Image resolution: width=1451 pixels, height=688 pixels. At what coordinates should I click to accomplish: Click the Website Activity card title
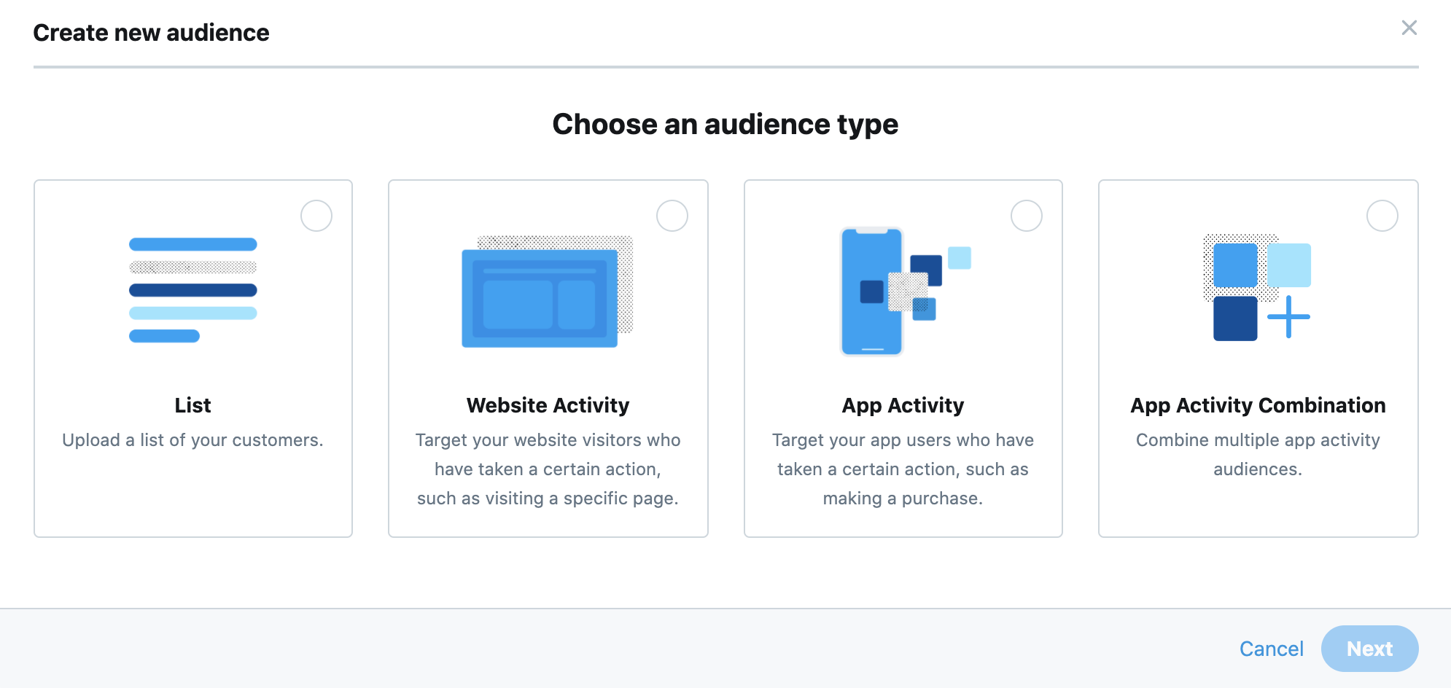coord(548,405)
